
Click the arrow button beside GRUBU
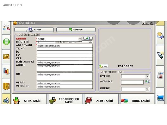(x=88, y=38)
